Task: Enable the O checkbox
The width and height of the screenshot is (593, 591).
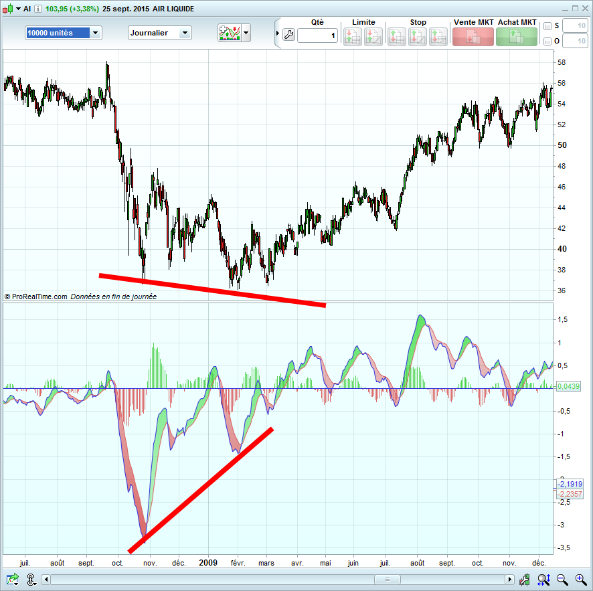Action: (x=547, y=41)
